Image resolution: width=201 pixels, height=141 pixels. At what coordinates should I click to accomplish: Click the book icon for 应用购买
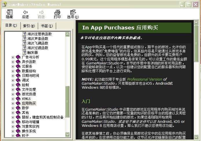click(18, 103)
